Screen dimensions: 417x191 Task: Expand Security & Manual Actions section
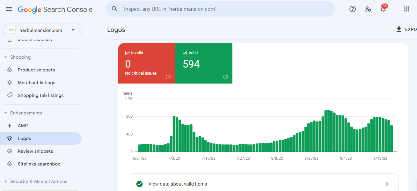pos(6,182)
